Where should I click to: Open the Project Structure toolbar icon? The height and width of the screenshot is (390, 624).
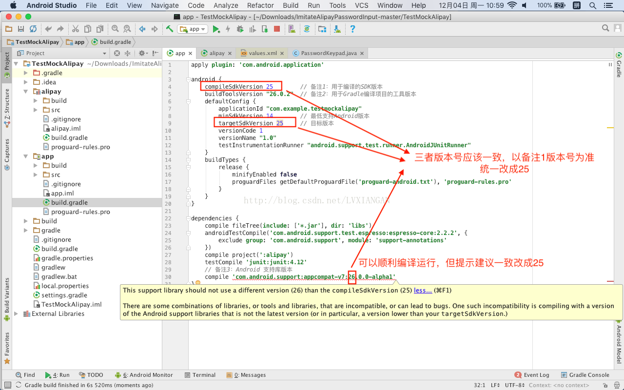click(322, 29)
